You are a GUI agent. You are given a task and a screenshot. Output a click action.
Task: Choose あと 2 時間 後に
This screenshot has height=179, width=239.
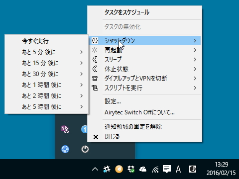(x=46, y=96)
